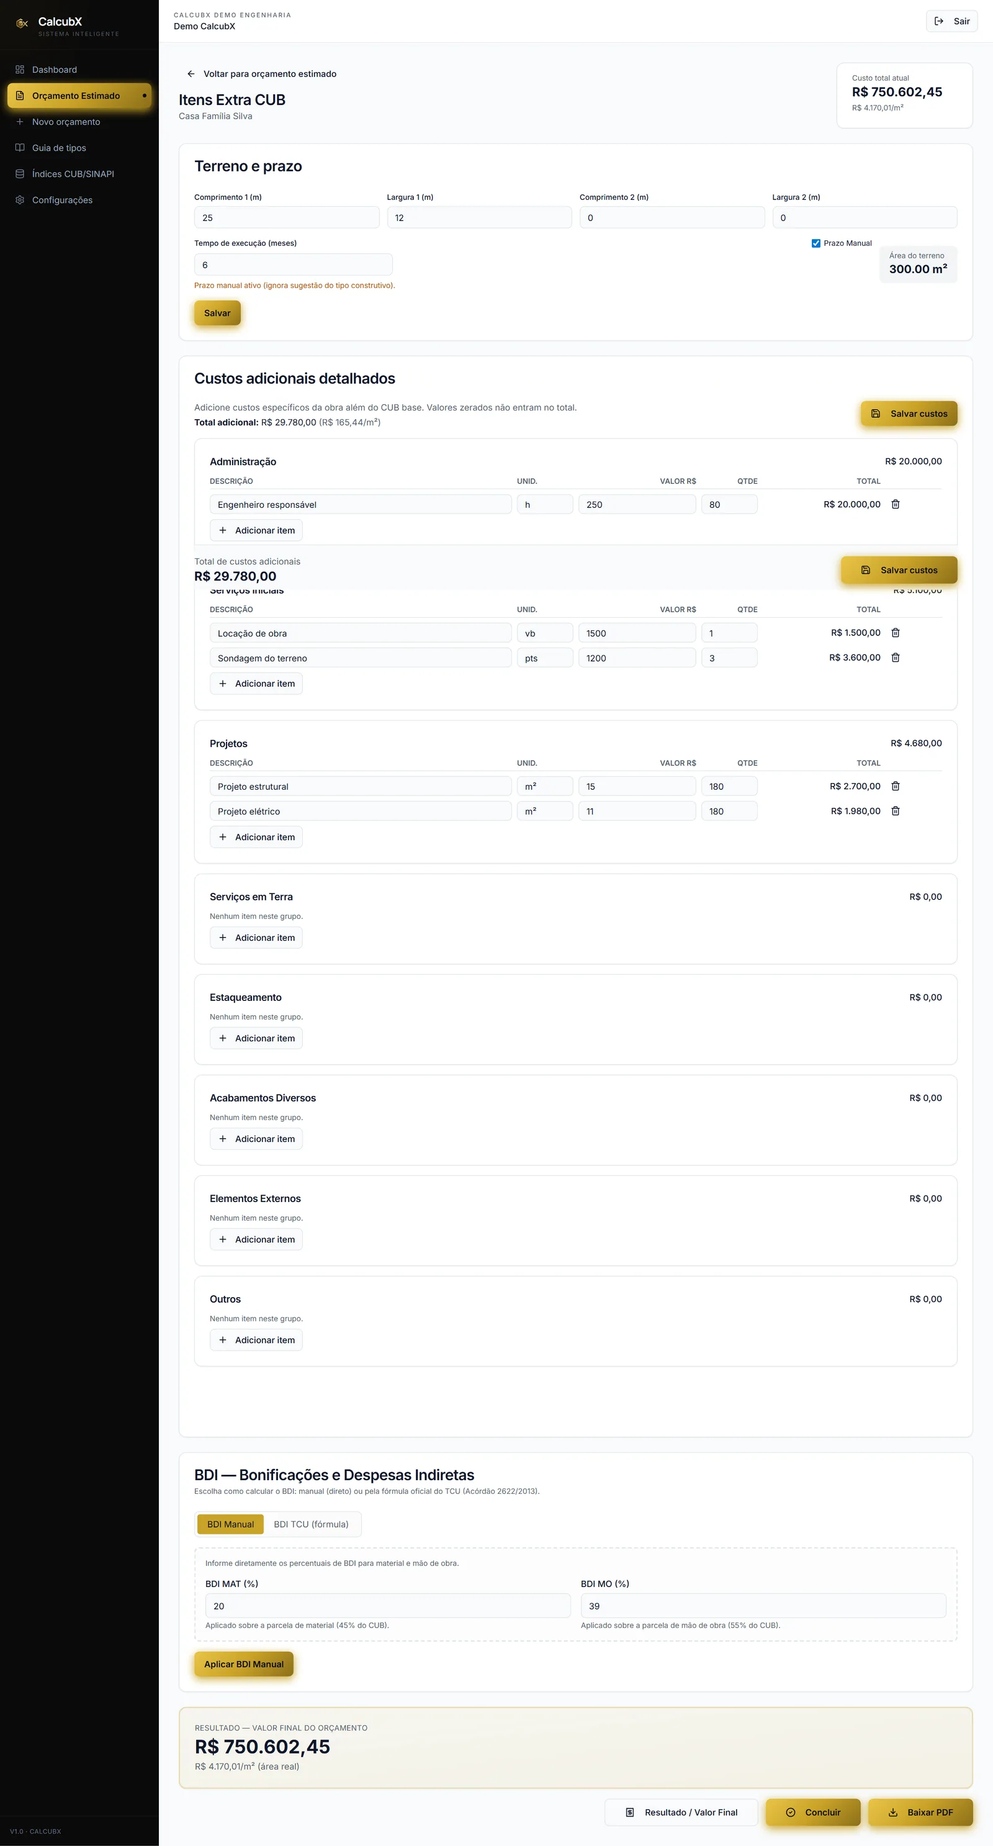Click the BDI MO (%) input field
Viewport: 993px width, 1846px height.
point(763,1606)
